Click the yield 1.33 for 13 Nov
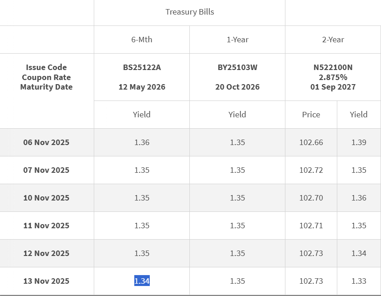 tap(358, 281)
